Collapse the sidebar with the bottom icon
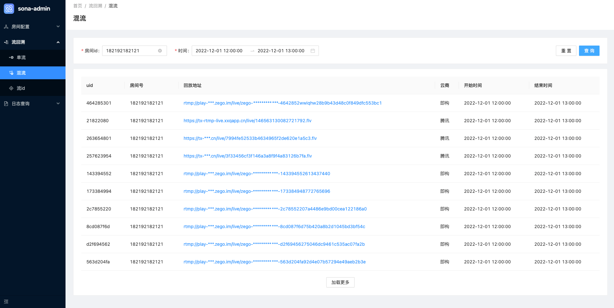Screen dimensions: 614x308 6,302
